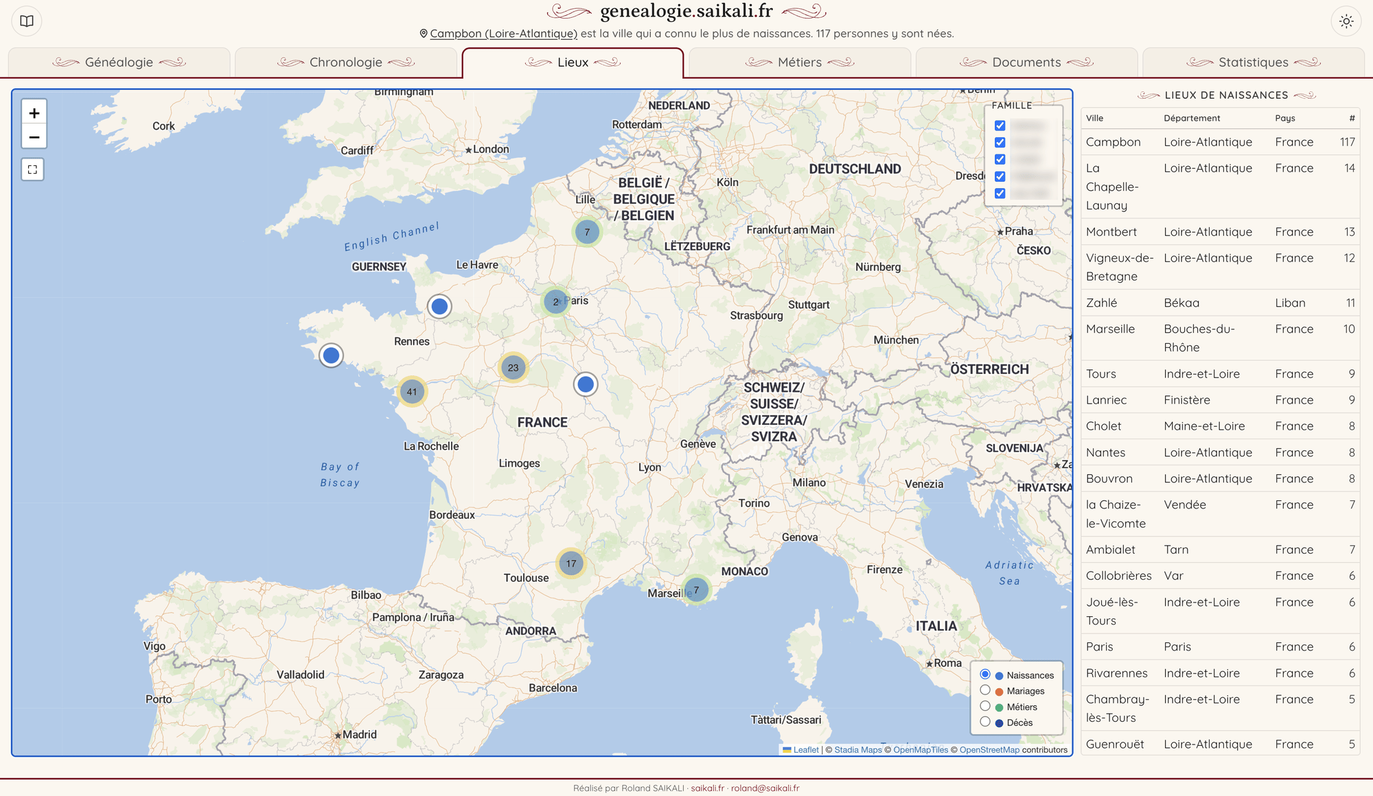Open the Métiers tab
The width and height of the screenshot is (1373, 796).
tap(800, 62)
